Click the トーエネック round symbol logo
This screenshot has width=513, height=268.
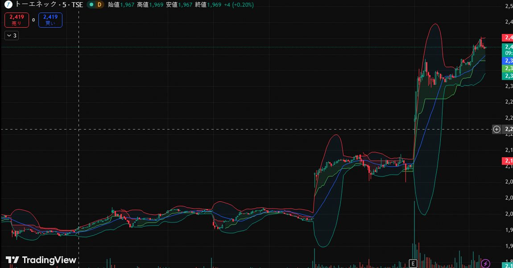[8, 4]
